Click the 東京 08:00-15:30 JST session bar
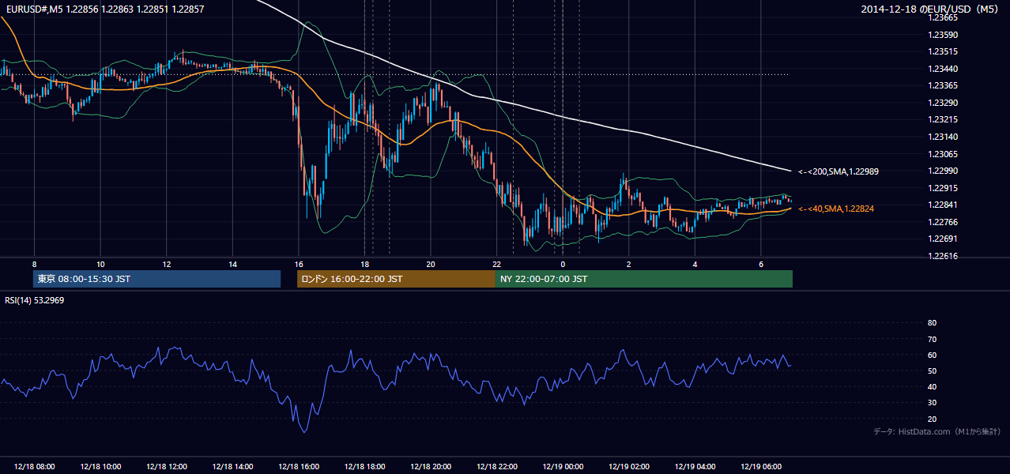Viewport: 1010px width, 474px height. [x=156, y=279]
